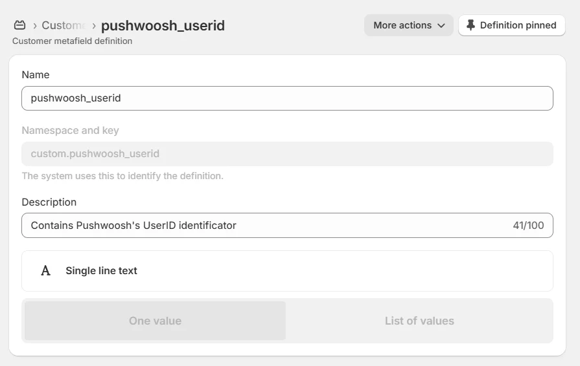Click the letter A text type icon
580x366 pixels.
pyautogui.click(x=45, y=271)
